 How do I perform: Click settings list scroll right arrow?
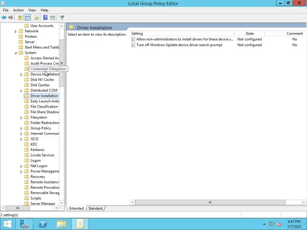pyautogui.click(x=304, y=202)
